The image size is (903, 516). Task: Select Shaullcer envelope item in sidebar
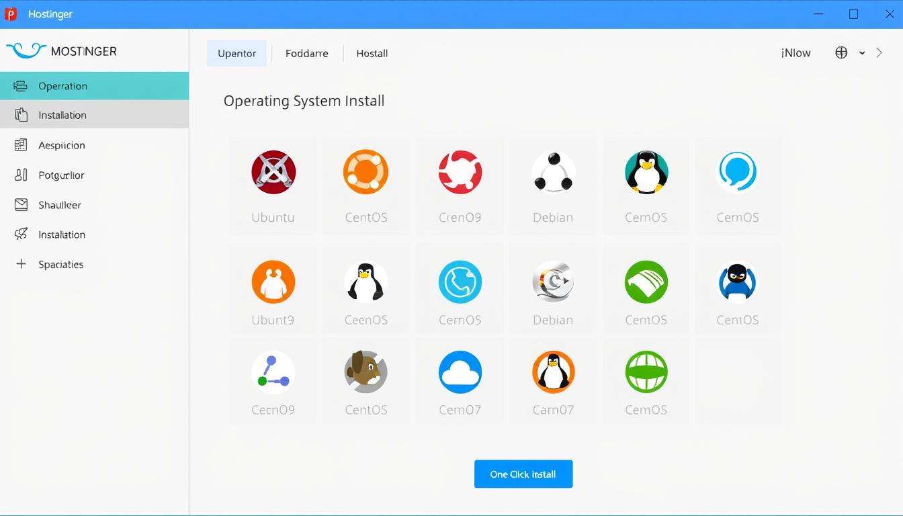59,205
